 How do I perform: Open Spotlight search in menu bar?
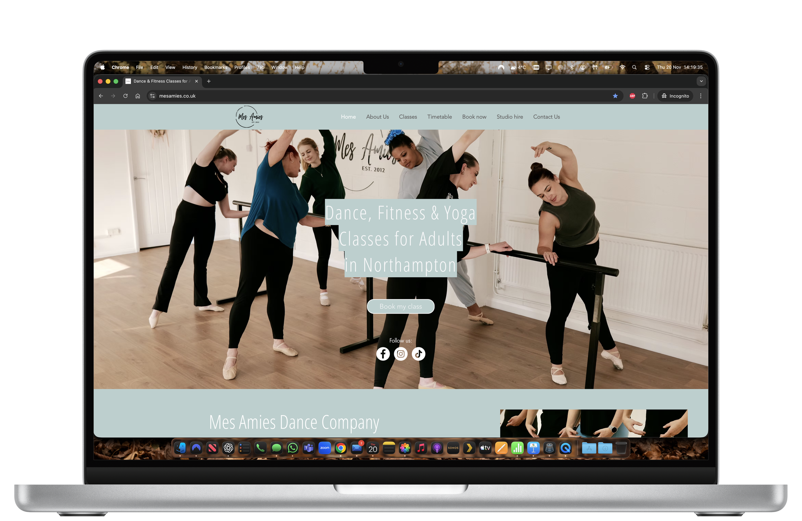point(634,67)
